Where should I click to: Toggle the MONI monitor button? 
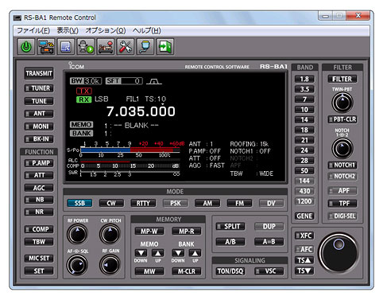(39, 127)
